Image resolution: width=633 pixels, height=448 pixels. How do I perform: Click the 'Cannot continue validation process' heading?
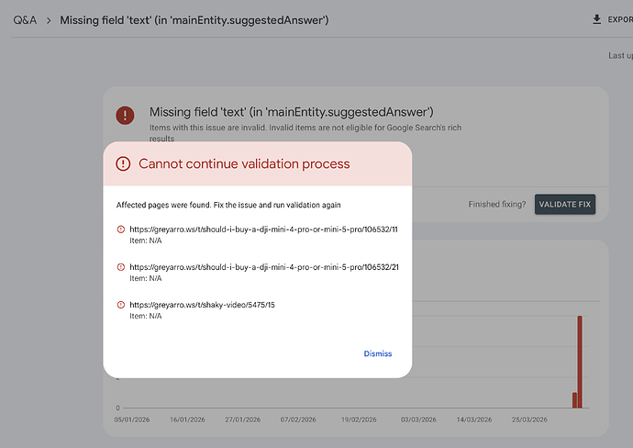click(244, 163)
